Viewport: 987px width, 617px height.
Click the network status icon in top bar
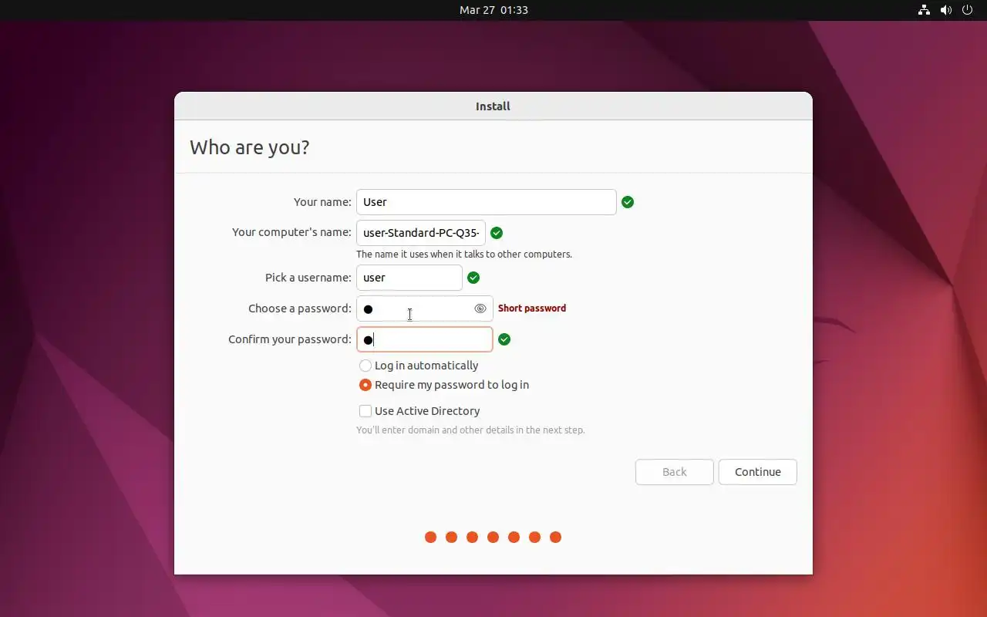point(924,10)
